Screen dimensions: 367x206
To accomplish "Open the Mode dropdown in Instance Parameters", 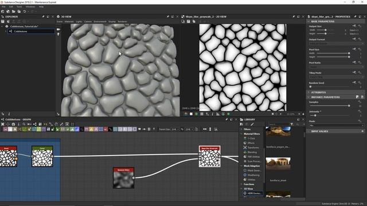I will (337, 125).
